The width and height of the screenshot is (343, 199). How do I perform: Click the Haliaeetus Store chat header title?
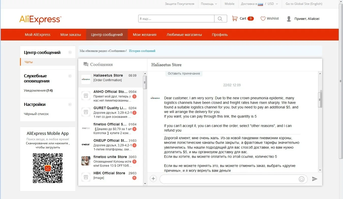[x=166, y=65]
